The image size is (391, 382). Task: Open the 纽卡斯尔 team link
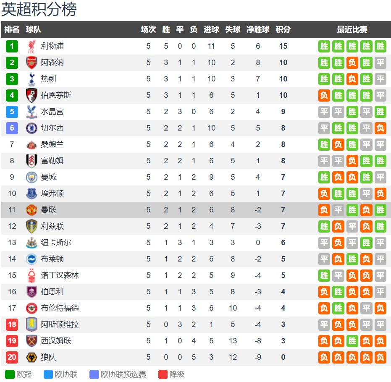click(56, 243)
